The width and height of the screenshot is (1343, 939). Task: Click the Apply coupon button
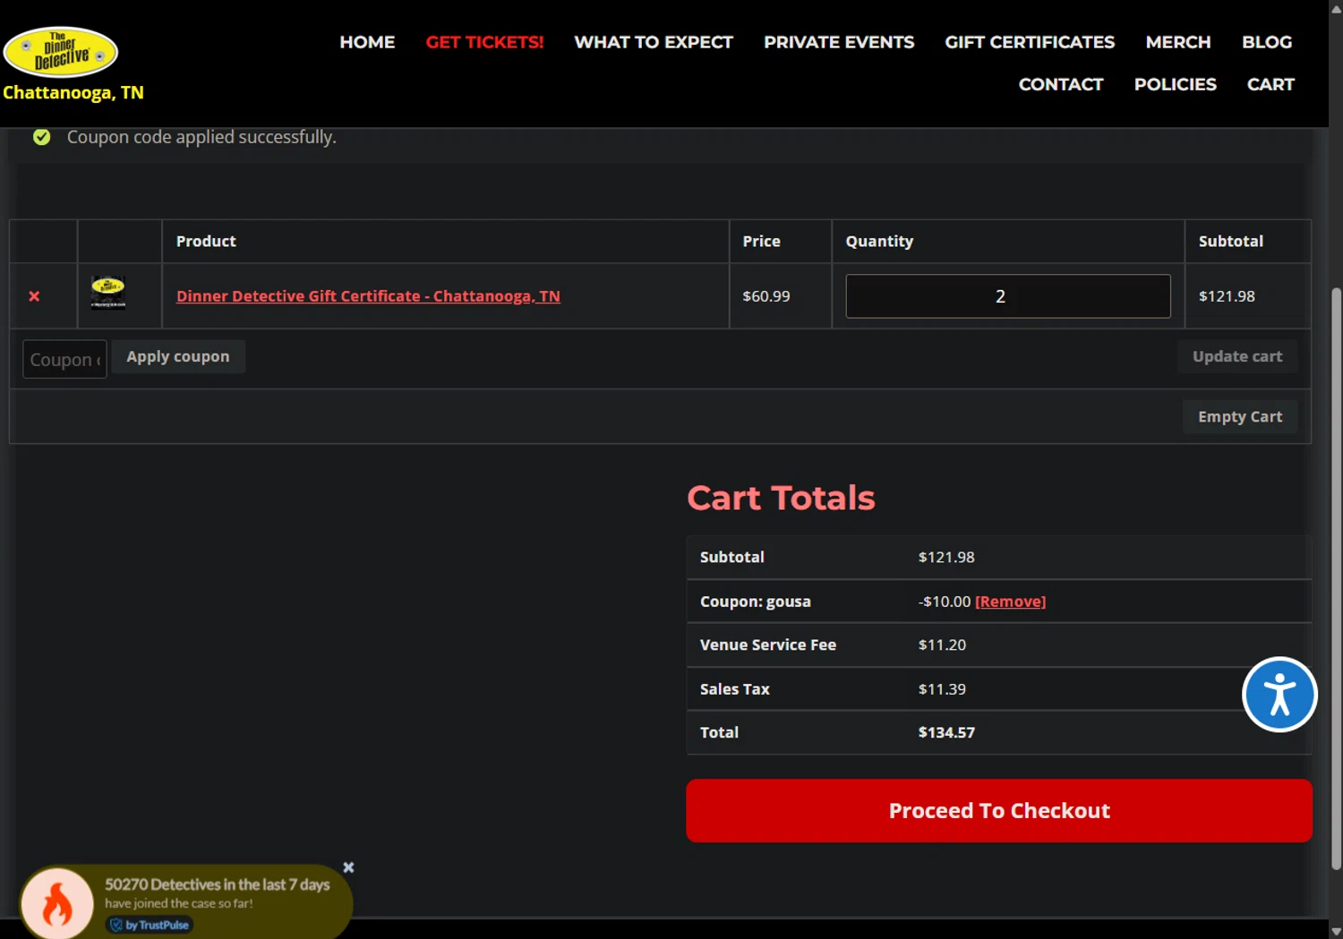(178, 356)
